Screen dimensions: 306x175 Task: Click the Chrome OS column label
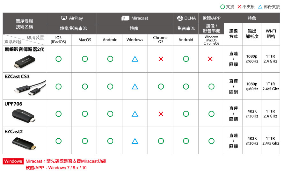point(160,40)
